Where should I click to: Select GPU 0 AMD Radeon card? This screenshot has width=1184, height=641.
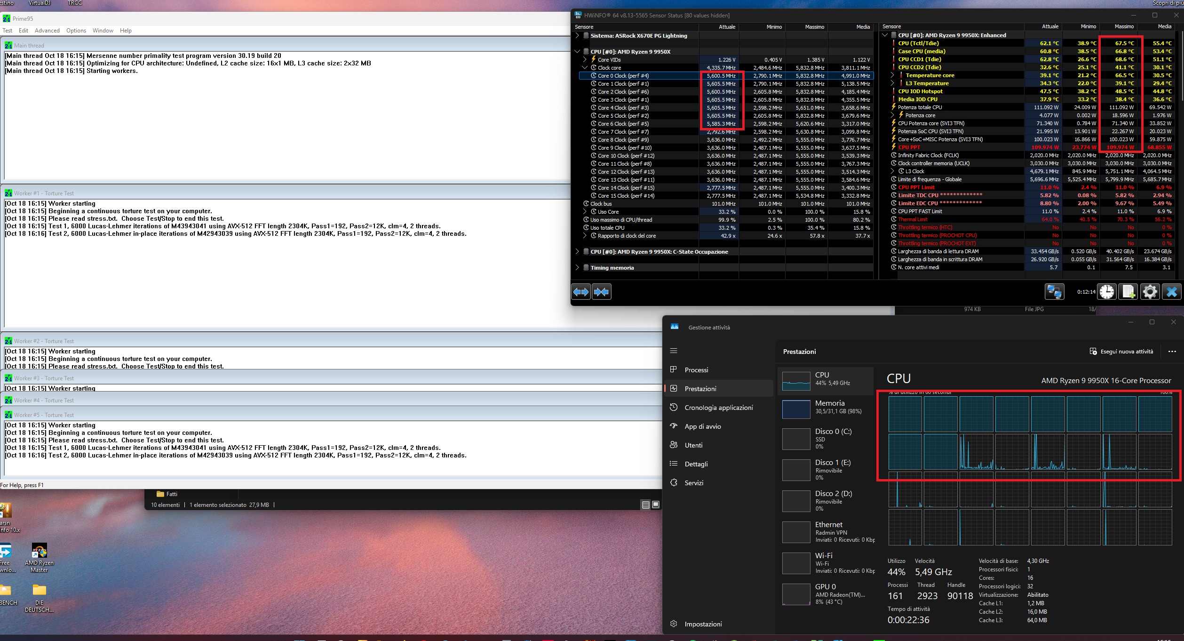[826, 594]
